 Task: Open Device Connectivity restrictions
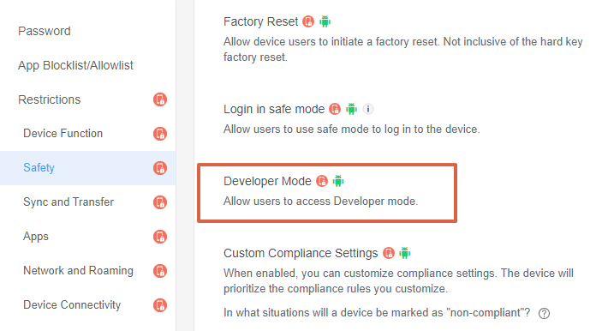72,304
